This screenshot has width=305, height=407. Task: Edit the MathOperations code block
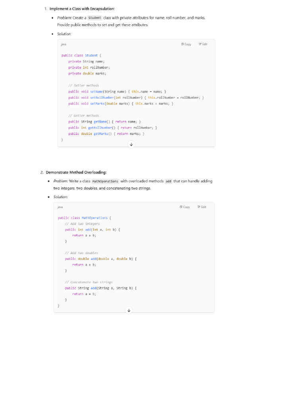tap(202, 207)
